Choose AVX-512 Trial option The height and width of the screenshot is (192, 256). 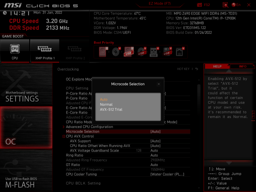click(111, 109)
